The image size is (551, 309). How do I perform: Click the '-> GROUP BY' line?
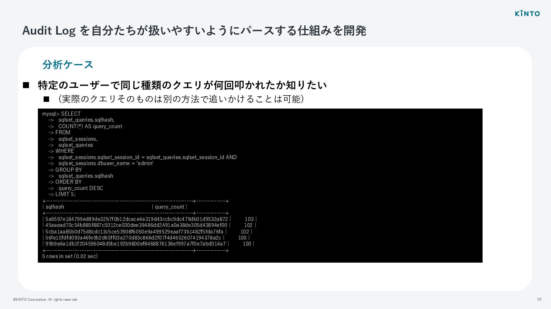click(x=65, y=170)
